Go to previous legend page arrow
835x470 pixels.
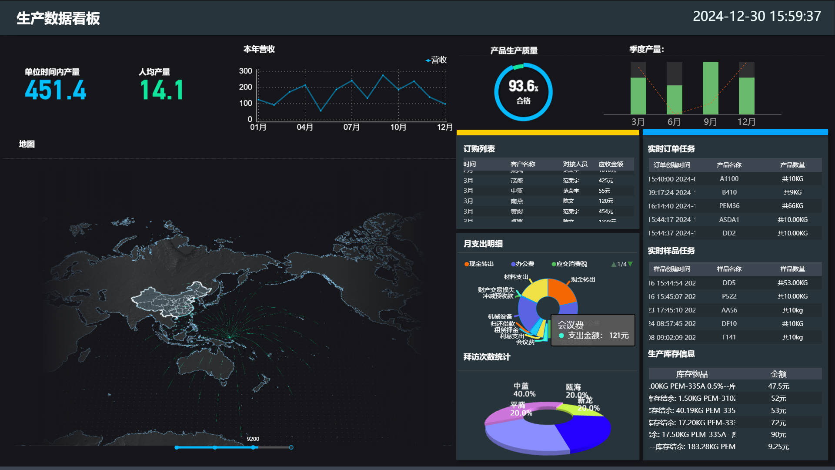click(614, 264)
